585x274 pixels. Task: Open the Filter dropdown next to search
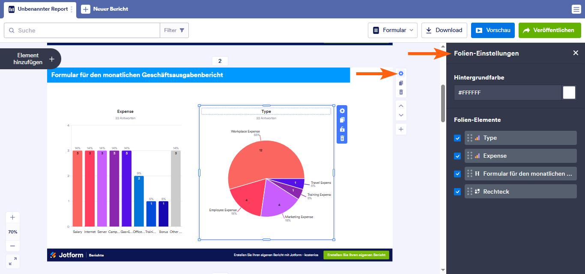coord(174,30)
